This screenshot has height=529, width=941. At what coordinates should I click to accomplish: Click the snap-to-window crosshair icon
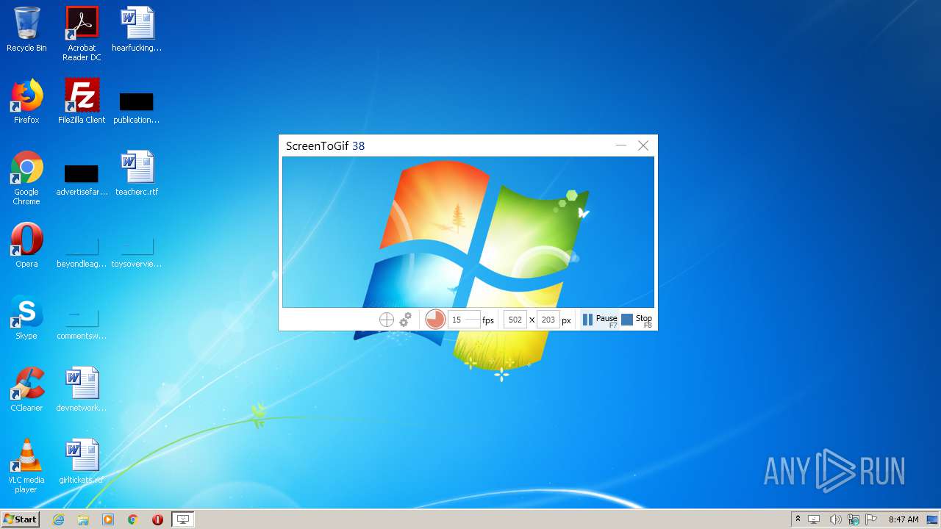387,320
